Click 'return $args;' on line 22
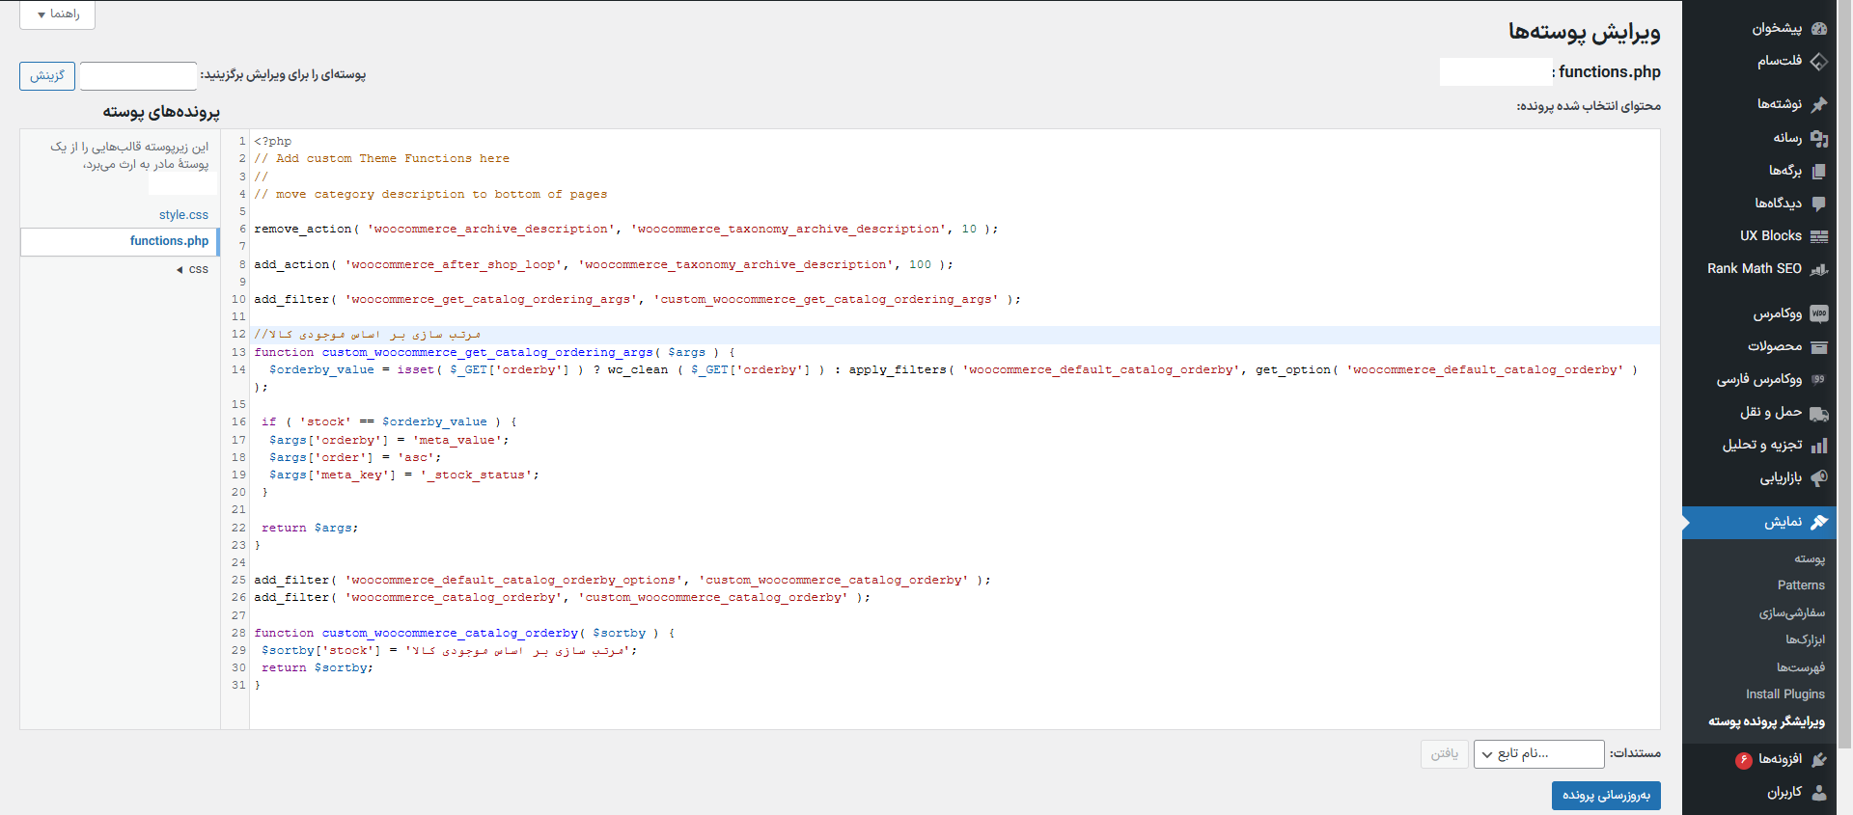Image resolution: width=1853 pixels, height=815 pixels. [310, 529]
